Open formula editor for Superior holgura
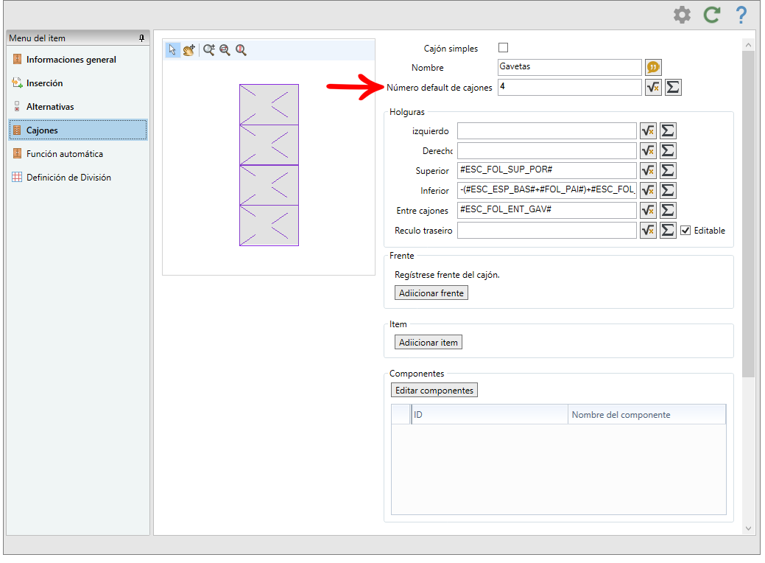 coord(648,170)
